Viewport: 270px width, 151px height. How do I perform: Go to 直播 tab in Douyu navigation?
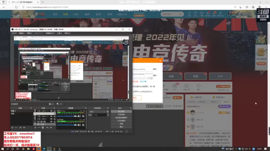(x=65, y=14)
